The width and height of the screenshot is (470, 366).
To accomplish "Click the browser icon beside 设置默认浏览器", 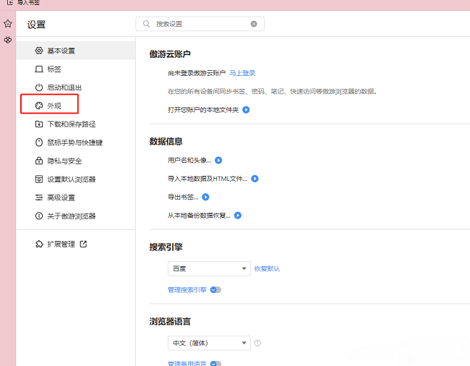I will (x=39, y=179).
